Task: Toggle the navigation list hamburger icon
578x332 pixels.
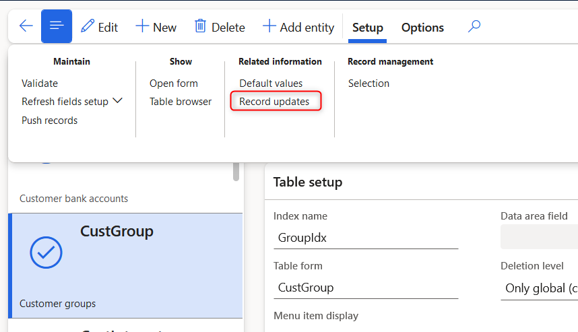Action: coord(57,26)
